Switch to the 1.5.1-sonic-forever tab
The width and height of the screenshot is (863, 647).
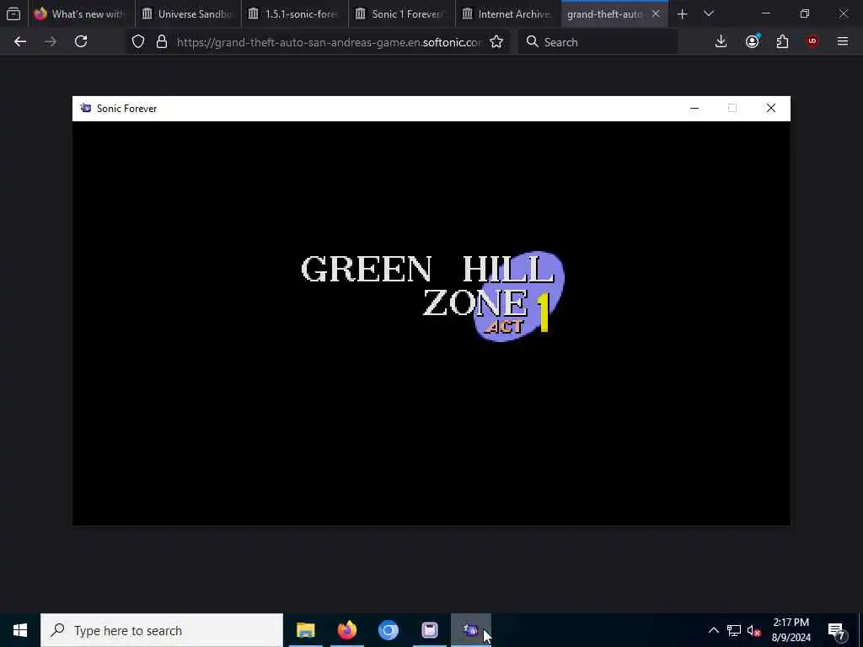point(294,13)
